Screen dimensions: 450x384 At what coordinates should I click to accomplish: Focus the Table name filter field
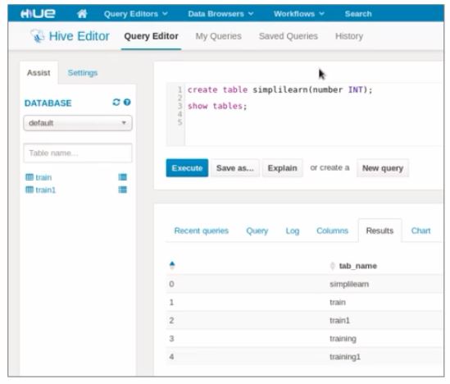click(x=78, y=153)
